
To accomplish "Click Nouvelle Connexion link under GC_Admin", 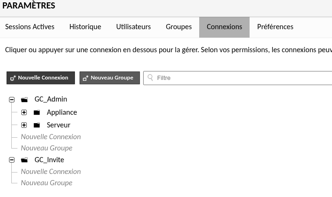I will [51, 137].
